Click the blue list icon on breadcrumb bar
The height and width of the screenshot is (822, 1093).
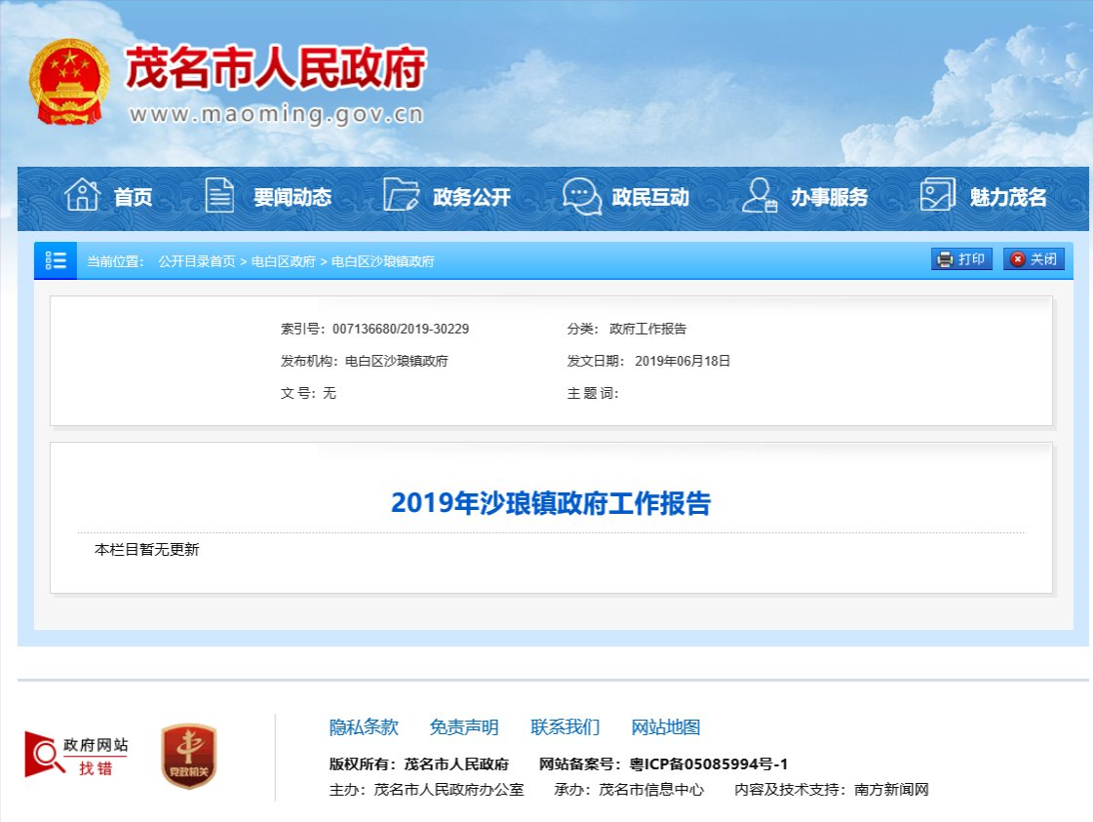coord(55,259)
